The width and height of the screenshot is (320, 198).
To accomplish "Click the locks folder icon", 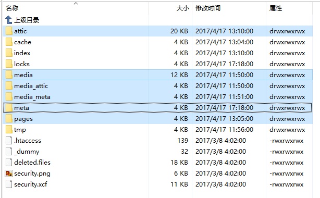I will tap(9, 64).
